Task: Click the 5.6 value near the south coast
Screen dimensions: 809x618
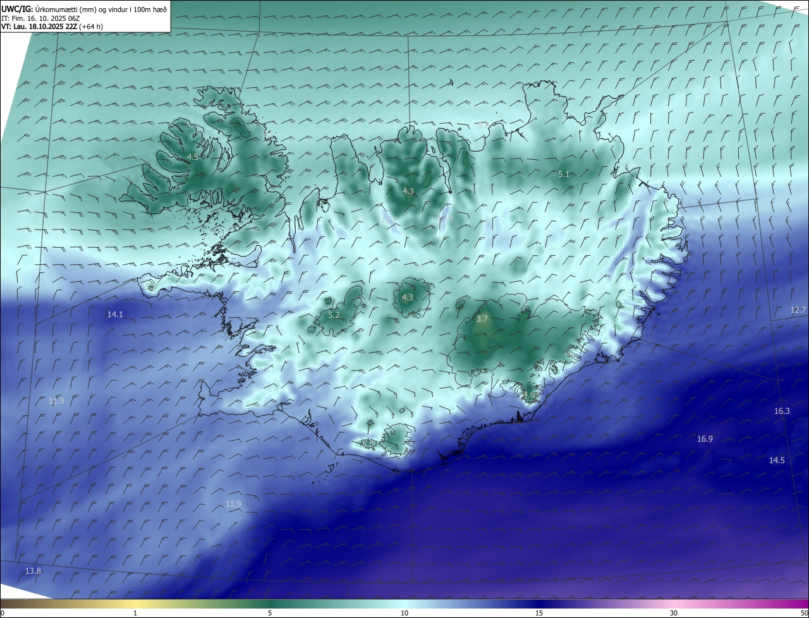Action: (x=367, y=444)
